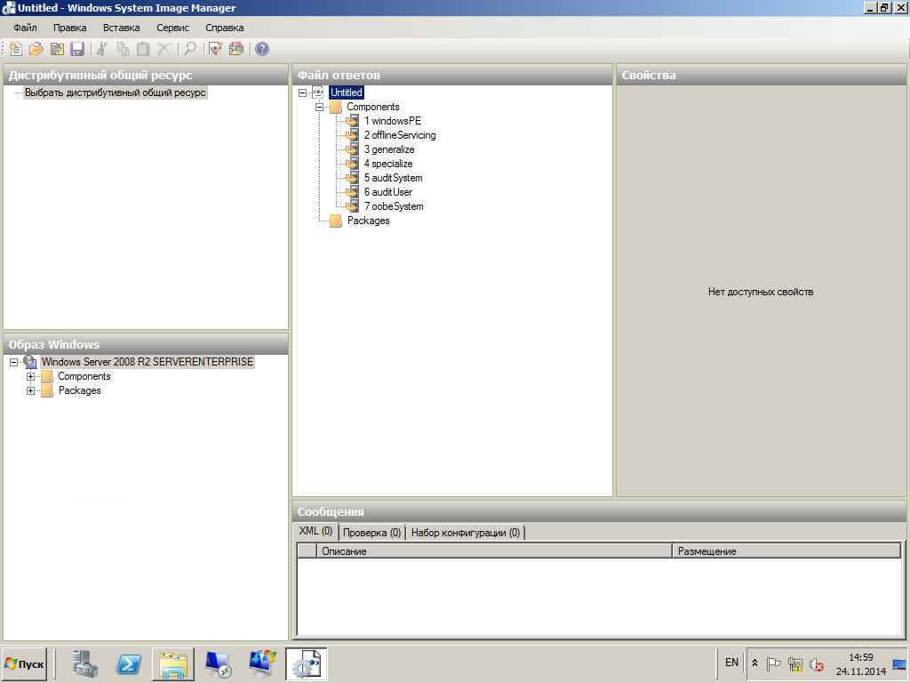Select the 6 auditUser pass
910x683 pixels.
point(387,192)
